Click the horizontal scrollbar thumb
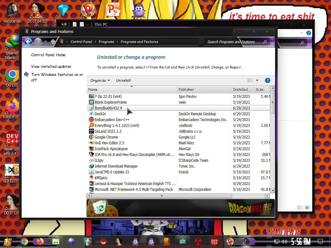Image resolution: width=331 pixels, height=248 pixels. click(x=162, y=196)
